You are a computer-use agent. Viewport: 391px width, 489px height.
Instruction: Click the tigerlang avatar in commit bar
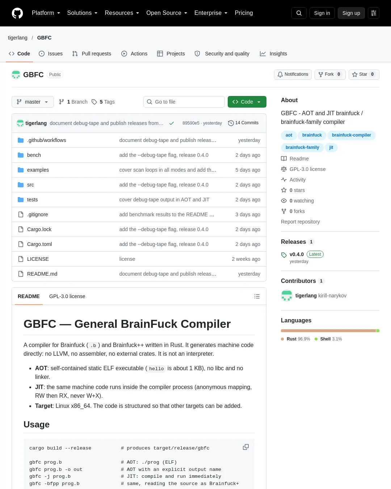tap(20, 123)
